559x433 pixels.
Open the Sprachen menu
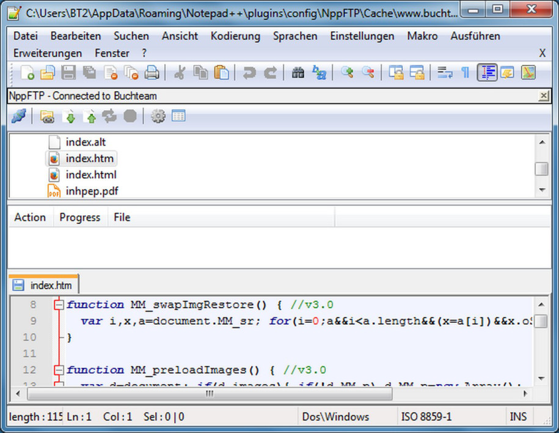[295, 36]
